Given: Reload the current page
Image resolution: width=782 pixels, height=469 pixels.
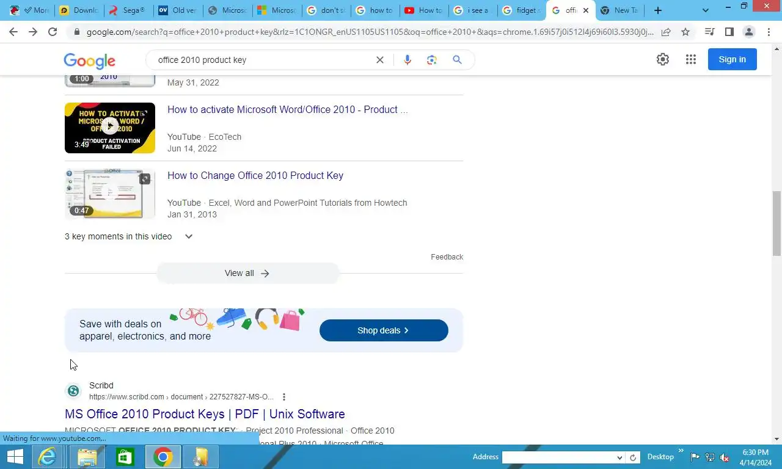Looking at the screenshot, I should pyautogui.click(x=53, y=32).
